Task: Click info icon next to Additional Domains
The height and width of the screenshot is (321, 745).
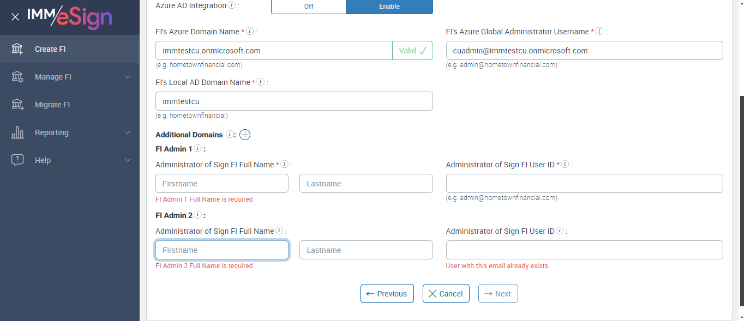Action: (230, 135)
